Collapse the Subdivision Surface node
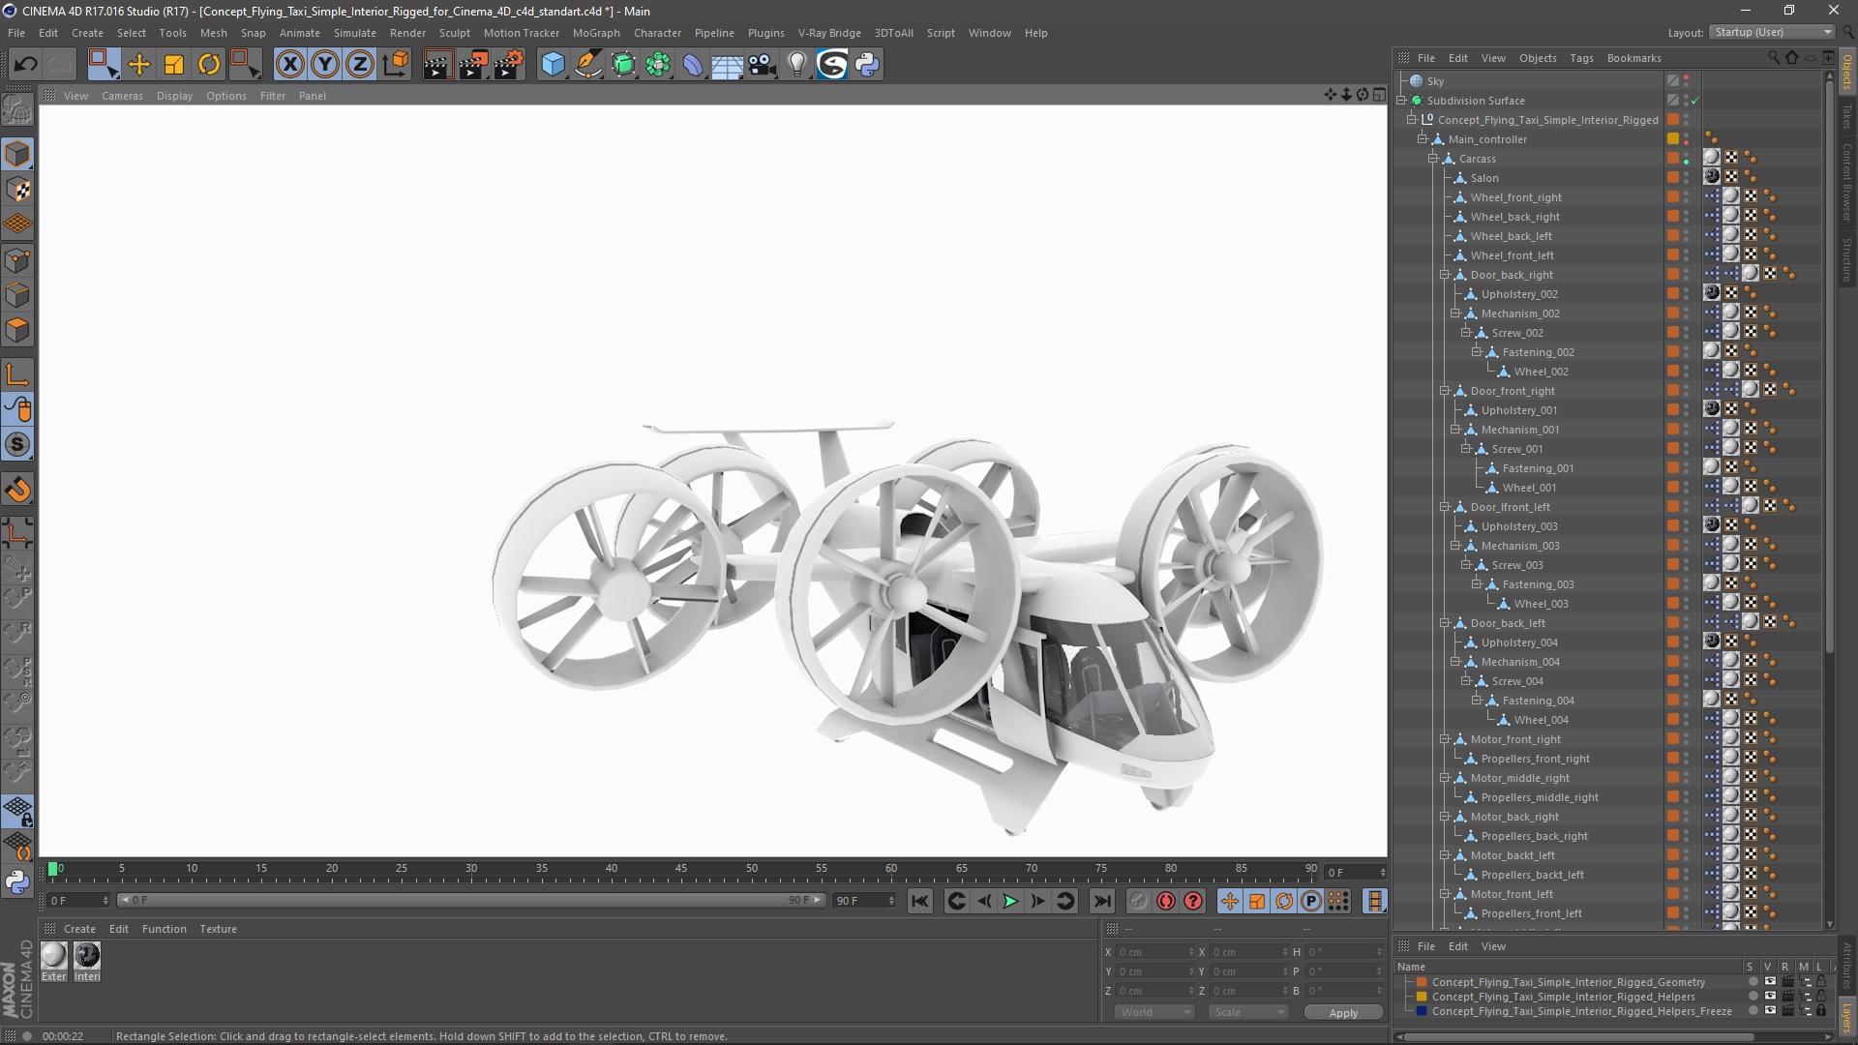Screen dimensions: 1858x1045 (x=1400, y=101)
